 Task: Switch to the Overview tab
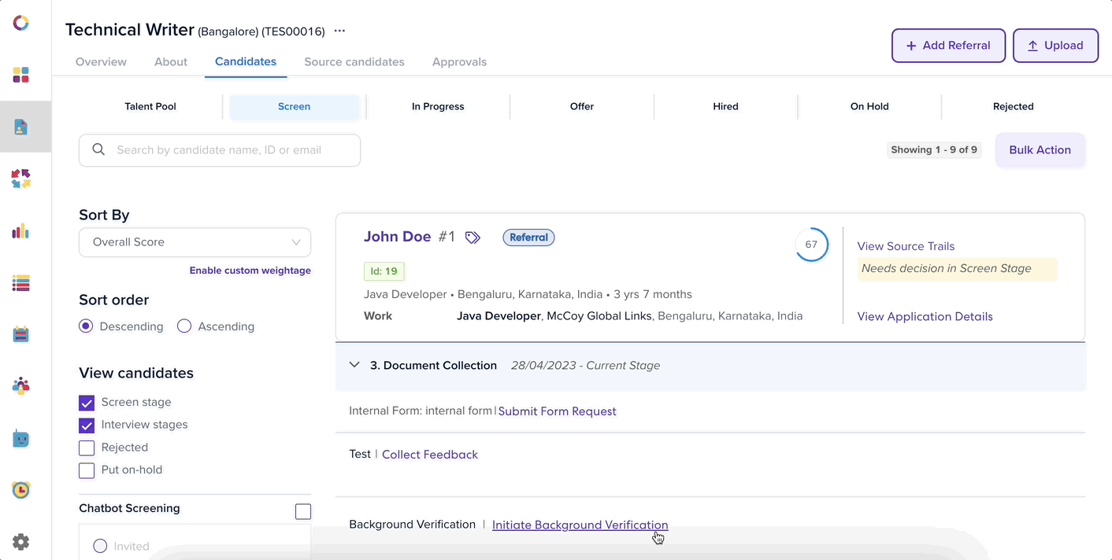click(x=101, y=61)
